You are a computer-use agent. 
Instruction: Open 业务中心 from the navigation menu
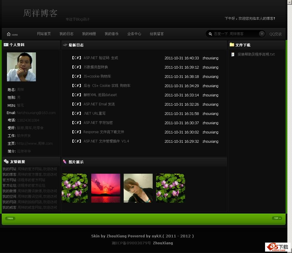(134, 34)
